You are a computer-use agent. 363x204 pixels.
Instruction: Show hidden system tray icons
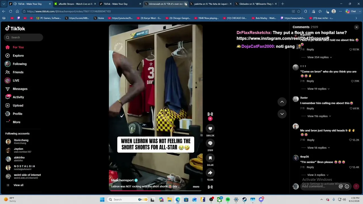(x=321, y=199)
